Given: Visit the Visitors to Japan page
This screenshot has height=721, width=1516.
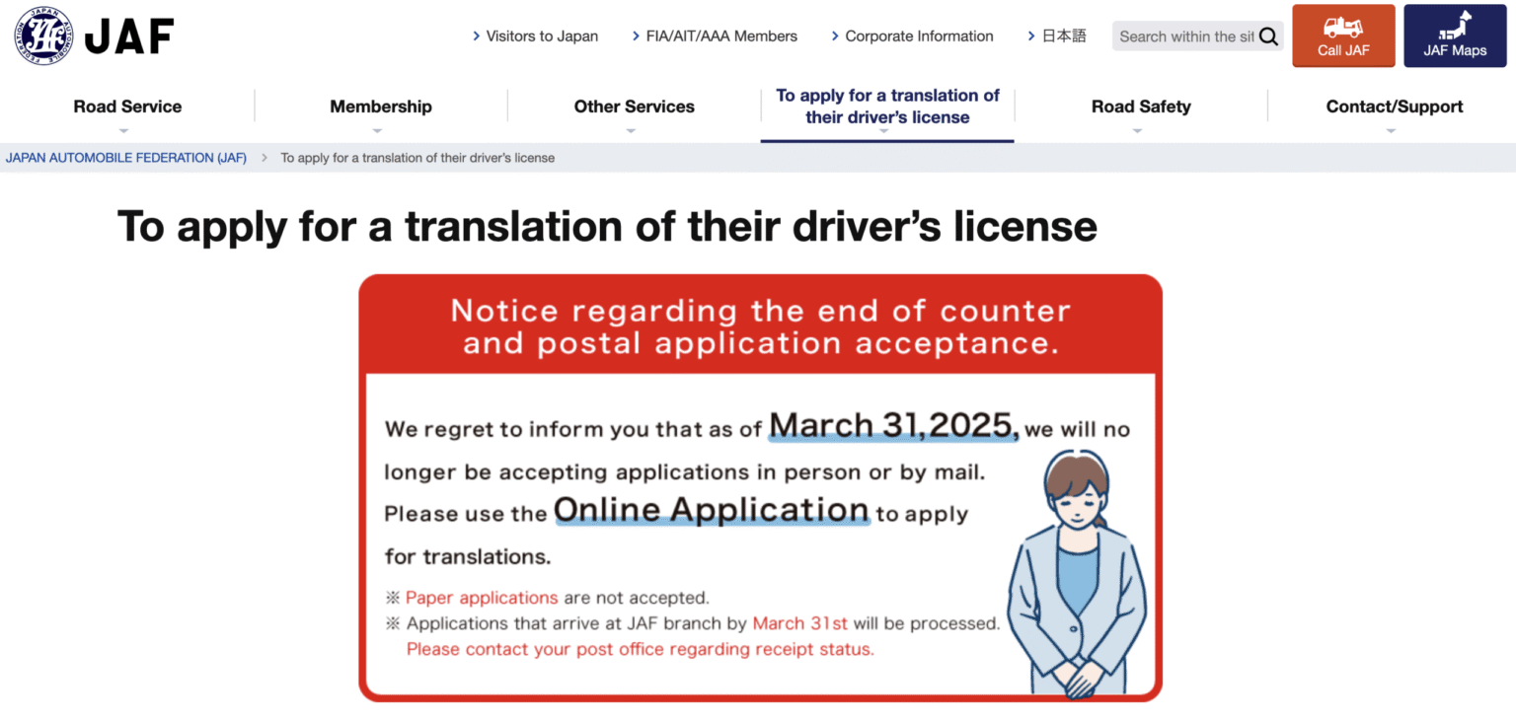Looking at the screenshot, I should tap(541, 36).
